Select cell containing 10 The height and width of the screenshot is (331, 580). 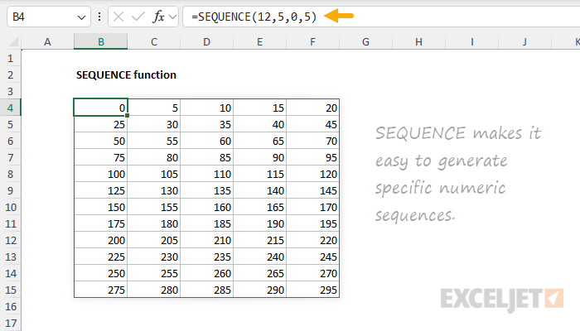pos(207,108)
